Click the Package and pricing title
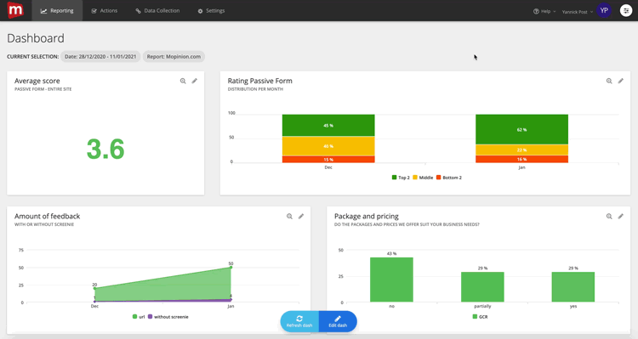 (x=366, y=217)
